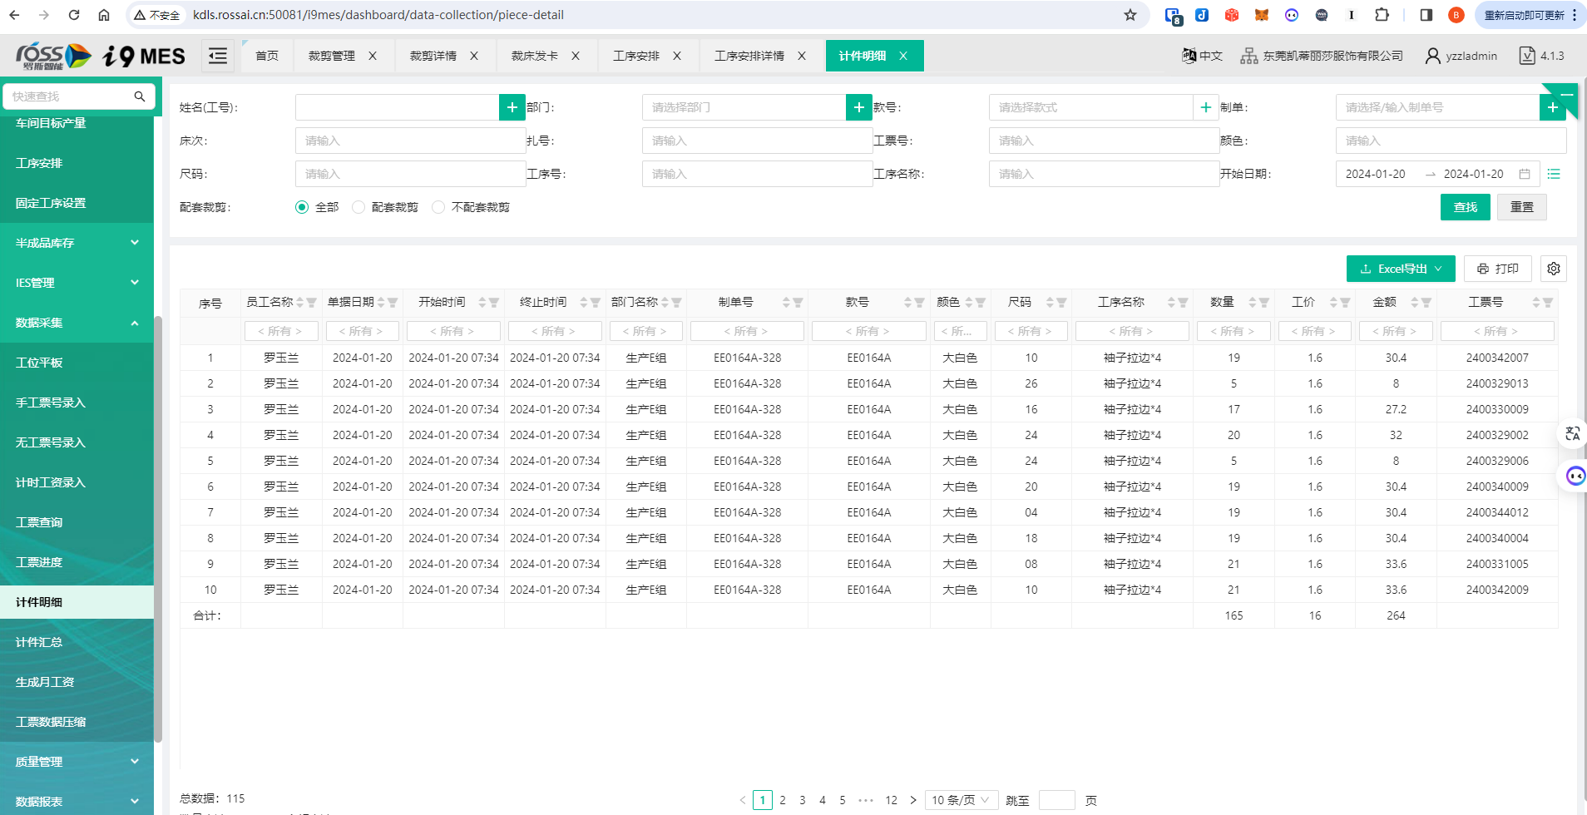Click the 床次 input field
Screen dimensions: 1587x815
(x=410, y=141)
